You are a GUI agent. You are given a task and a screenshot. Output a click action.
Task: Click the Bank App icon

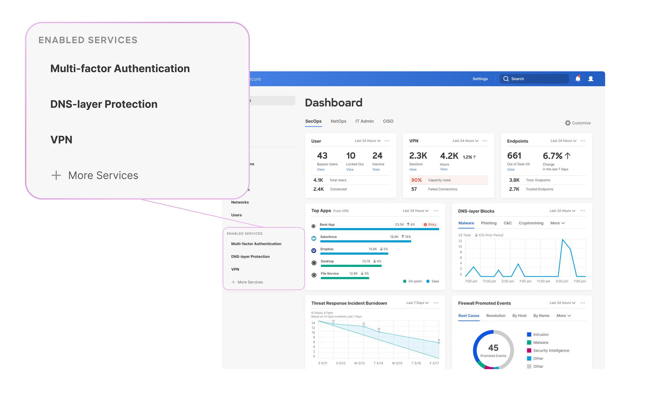313,226
